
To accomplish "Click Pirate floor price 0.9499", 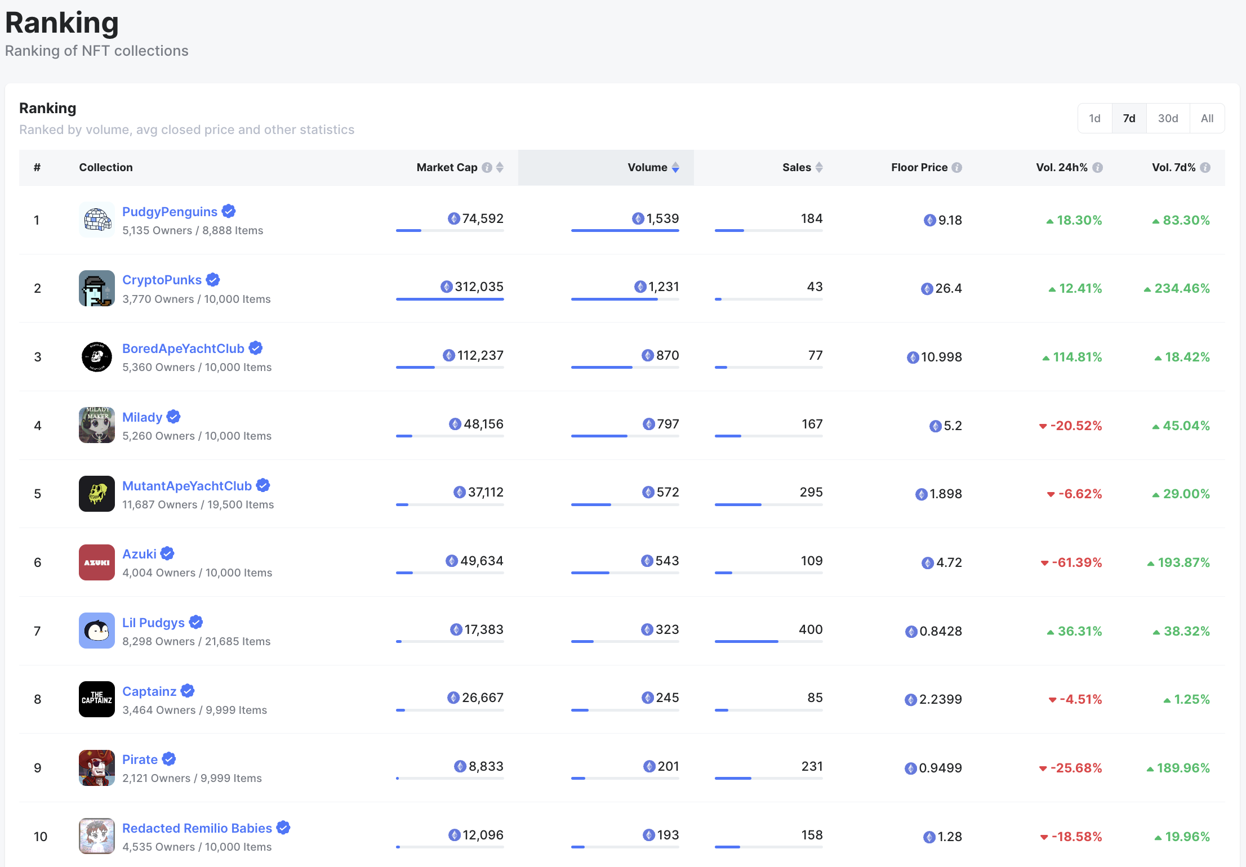I will (940, 768).
